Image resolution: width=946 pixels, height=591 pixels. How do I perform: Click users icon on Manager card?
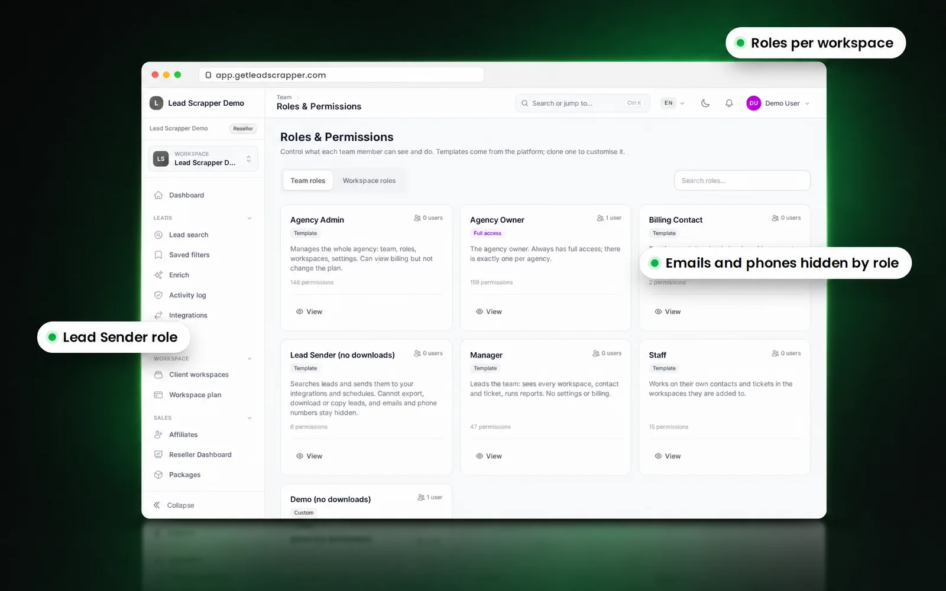point(596,353)
